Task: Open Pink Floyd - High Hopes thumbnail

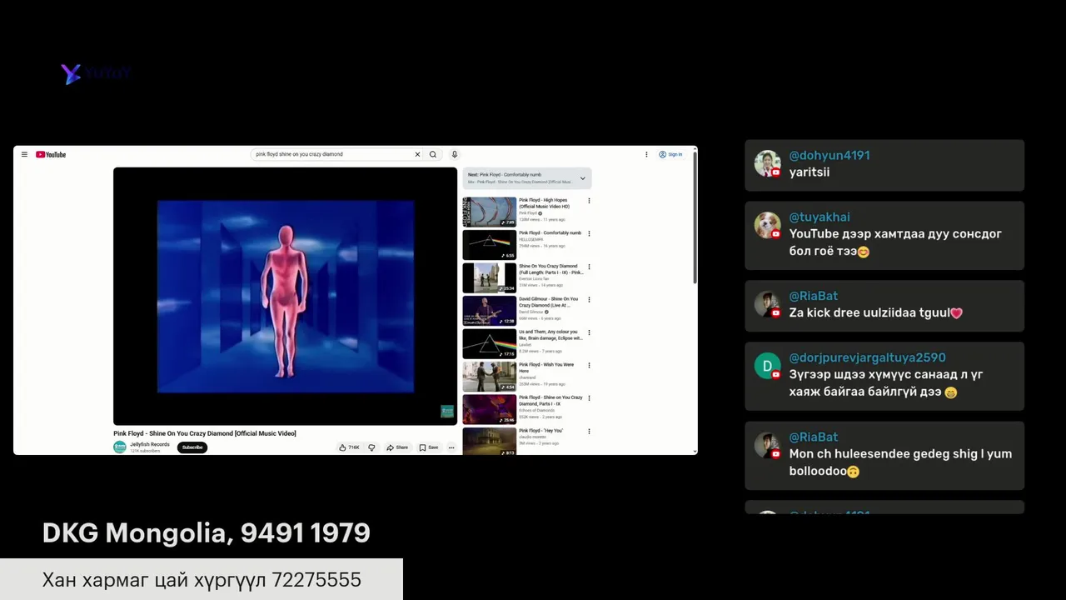Action: (490, 212)
